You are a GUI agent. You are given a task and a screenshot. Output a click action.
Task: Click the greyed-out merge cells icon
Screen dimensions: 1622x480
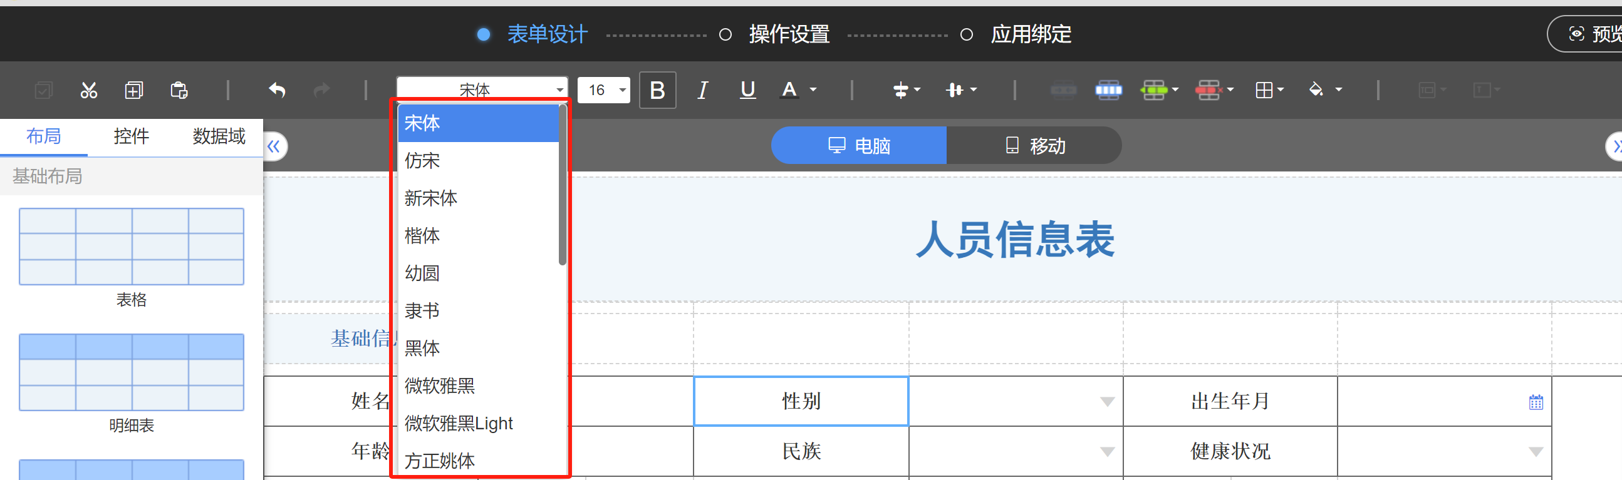(1064, 91)
